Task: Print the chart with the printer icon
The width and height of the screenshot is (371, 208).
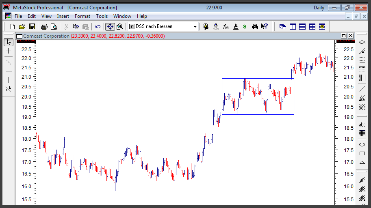Action: point(44,27)
